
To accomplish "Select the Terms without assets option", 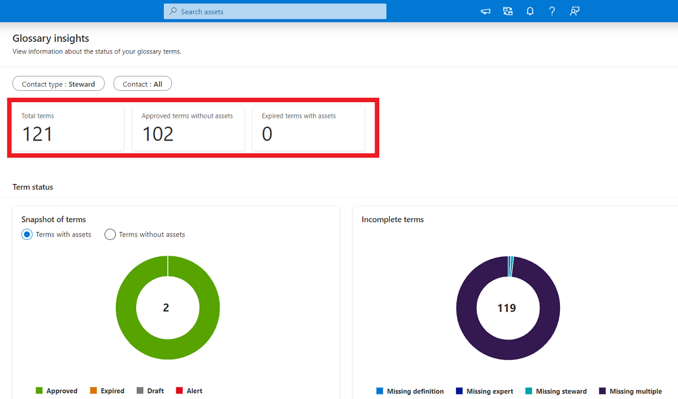I will [x=110, y=234].
